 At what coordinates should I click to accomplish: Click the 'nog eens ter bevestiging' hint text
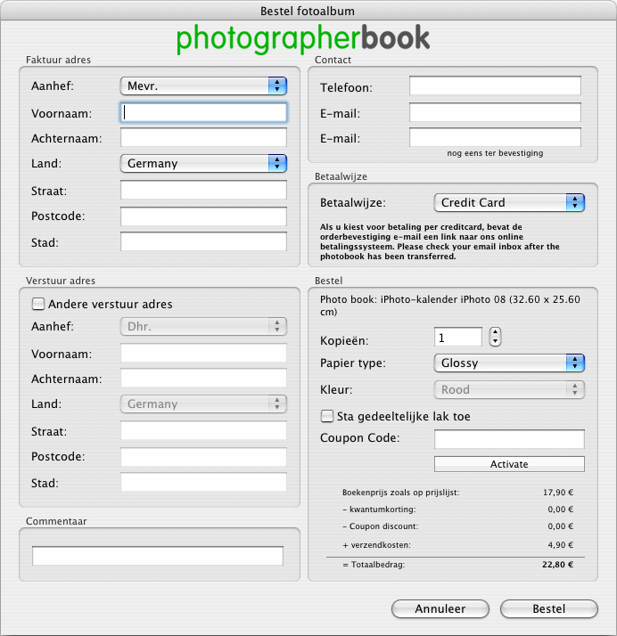pos(495,153)
